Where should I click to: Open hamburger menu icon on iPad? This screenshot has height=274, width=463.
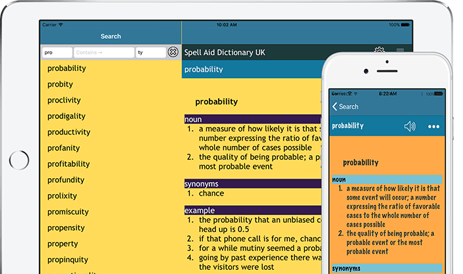(400, 50)
